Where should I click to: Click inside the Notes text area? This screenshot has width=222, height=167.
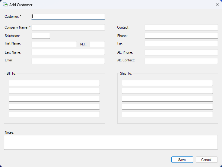pos(111,142)
